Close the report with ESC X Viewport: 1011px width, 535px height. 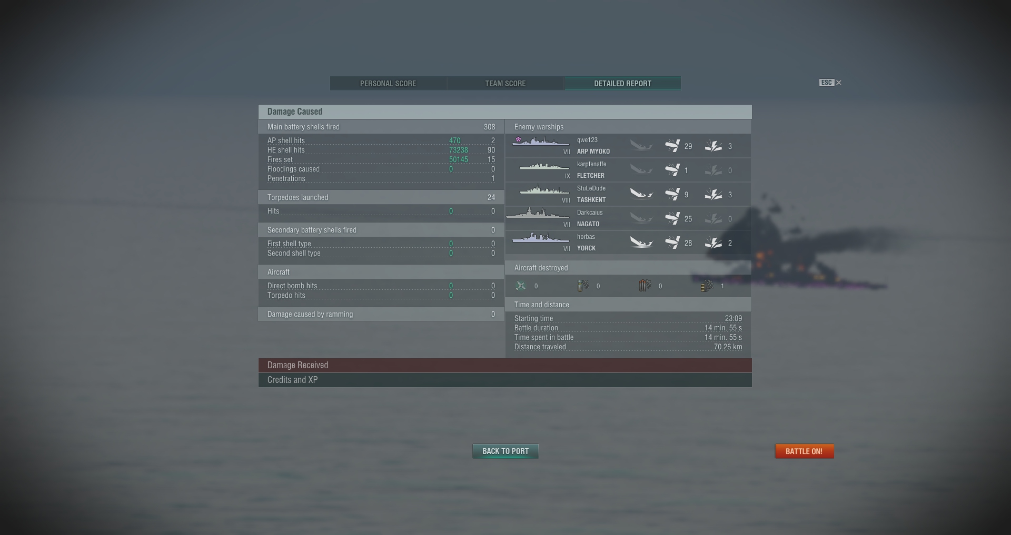pyautogui.click(x=830, y=83)
